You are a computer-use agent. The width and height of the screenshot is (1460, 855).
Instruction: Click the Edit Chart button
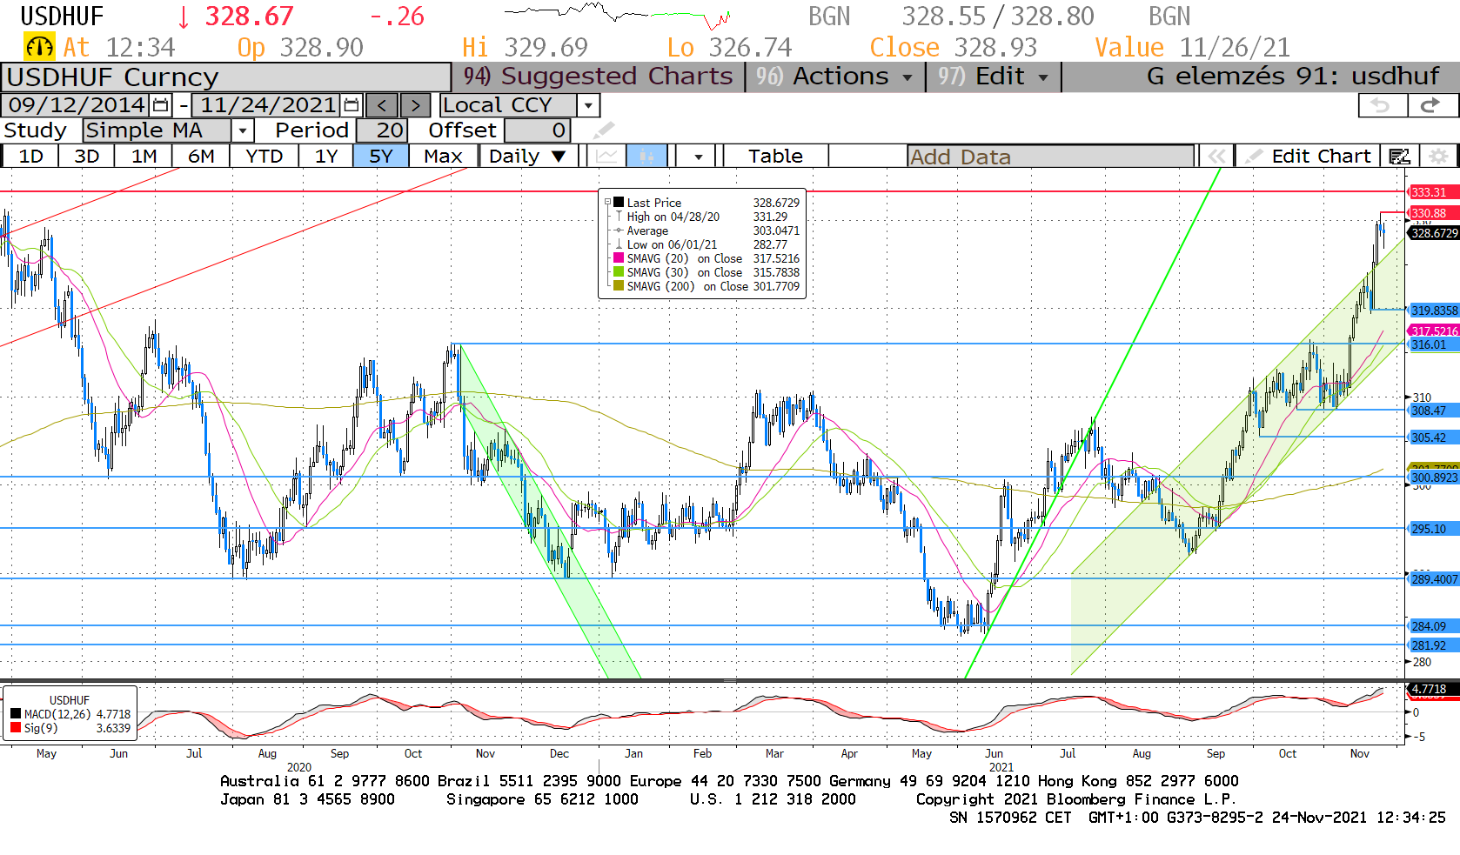[1309, 157]
